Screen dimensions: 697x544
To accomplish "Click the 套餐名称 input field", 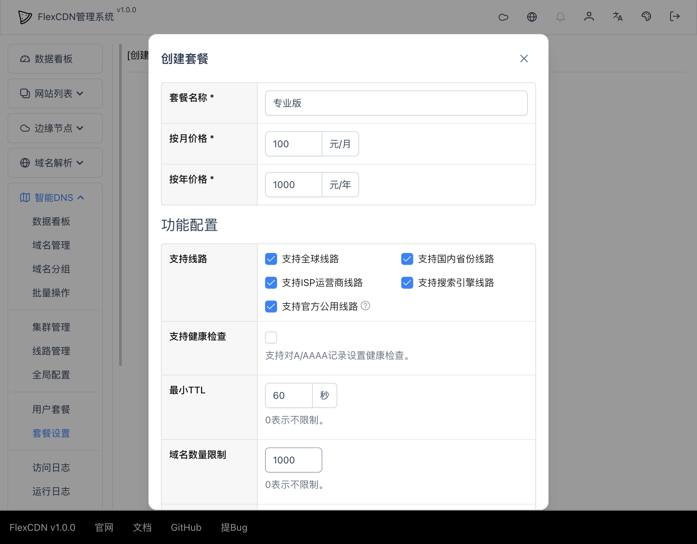I will (396, 103).
